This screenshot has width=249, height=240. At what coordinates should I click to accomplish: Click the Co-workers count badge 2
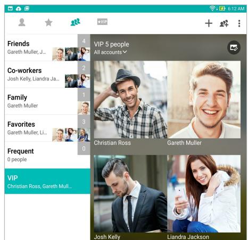tap(84, 68)
